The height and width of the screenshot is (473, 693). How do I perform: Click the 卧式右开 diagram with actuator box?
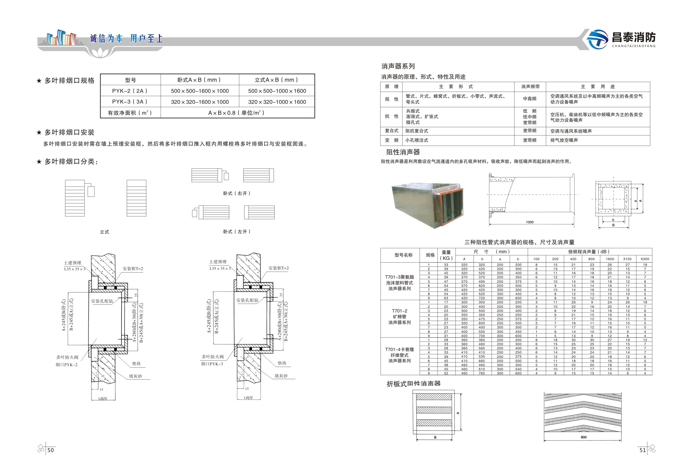click(x=210, y=175)
